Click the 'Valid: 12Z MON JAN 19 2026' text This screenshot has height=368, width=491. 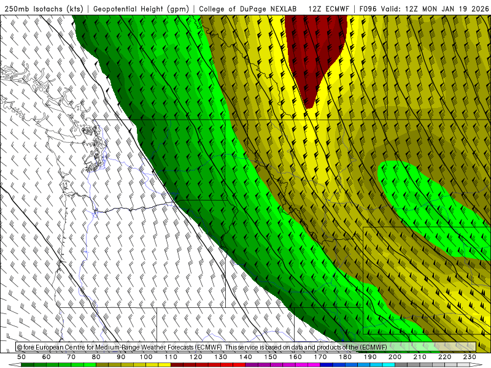click(435, 9)
